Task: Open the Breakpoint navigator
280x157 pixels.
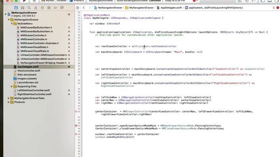Action: click(55, 8)
